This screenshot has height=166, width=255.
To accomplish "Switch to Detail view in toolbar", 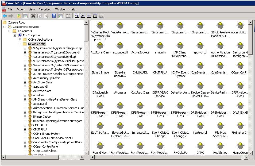I will (x=95, y=16).
